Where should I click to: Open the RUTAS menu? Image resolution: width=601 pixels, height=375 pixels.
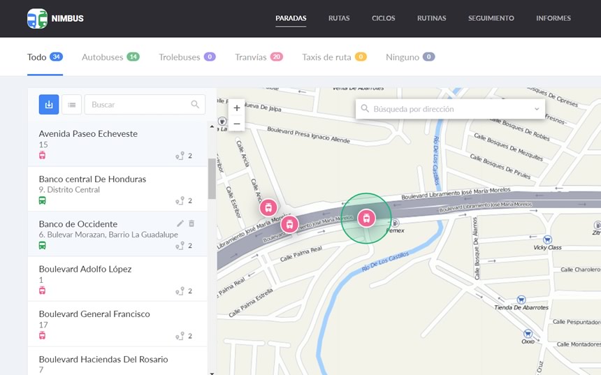[339, 18]
